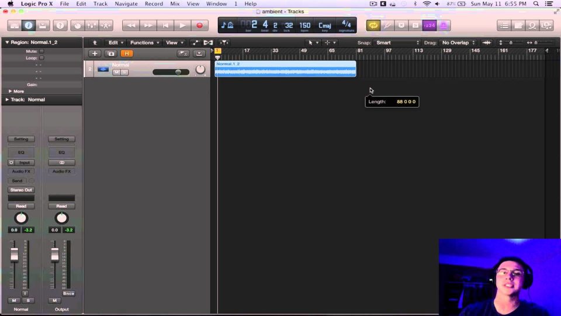561x316 pixels.
Task: Enable the region Mute checkbox
Action: coord(42,51)
